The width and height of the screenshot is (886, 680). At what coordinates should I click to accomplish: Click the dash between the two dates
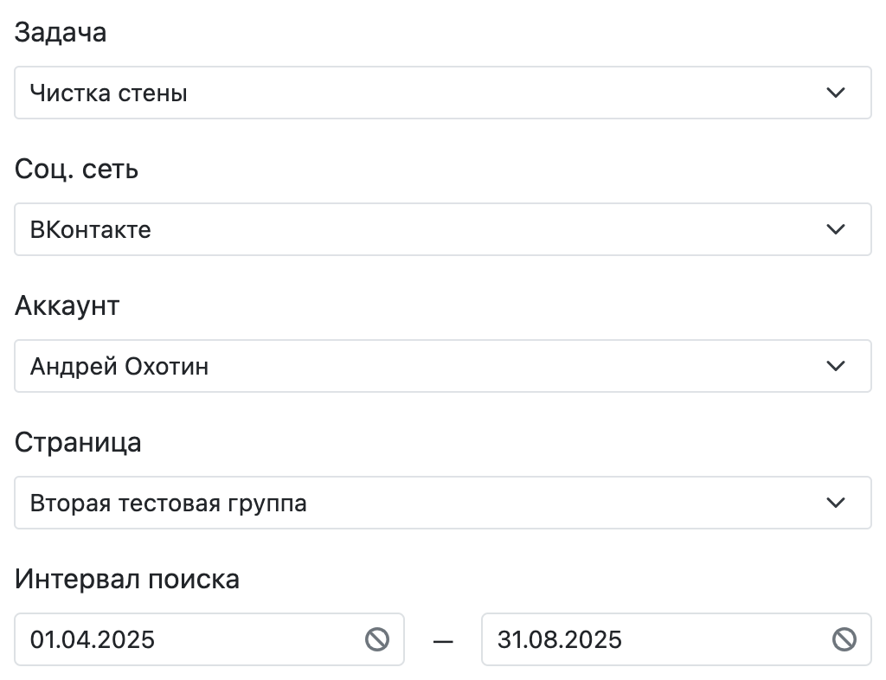coord(443,640)
